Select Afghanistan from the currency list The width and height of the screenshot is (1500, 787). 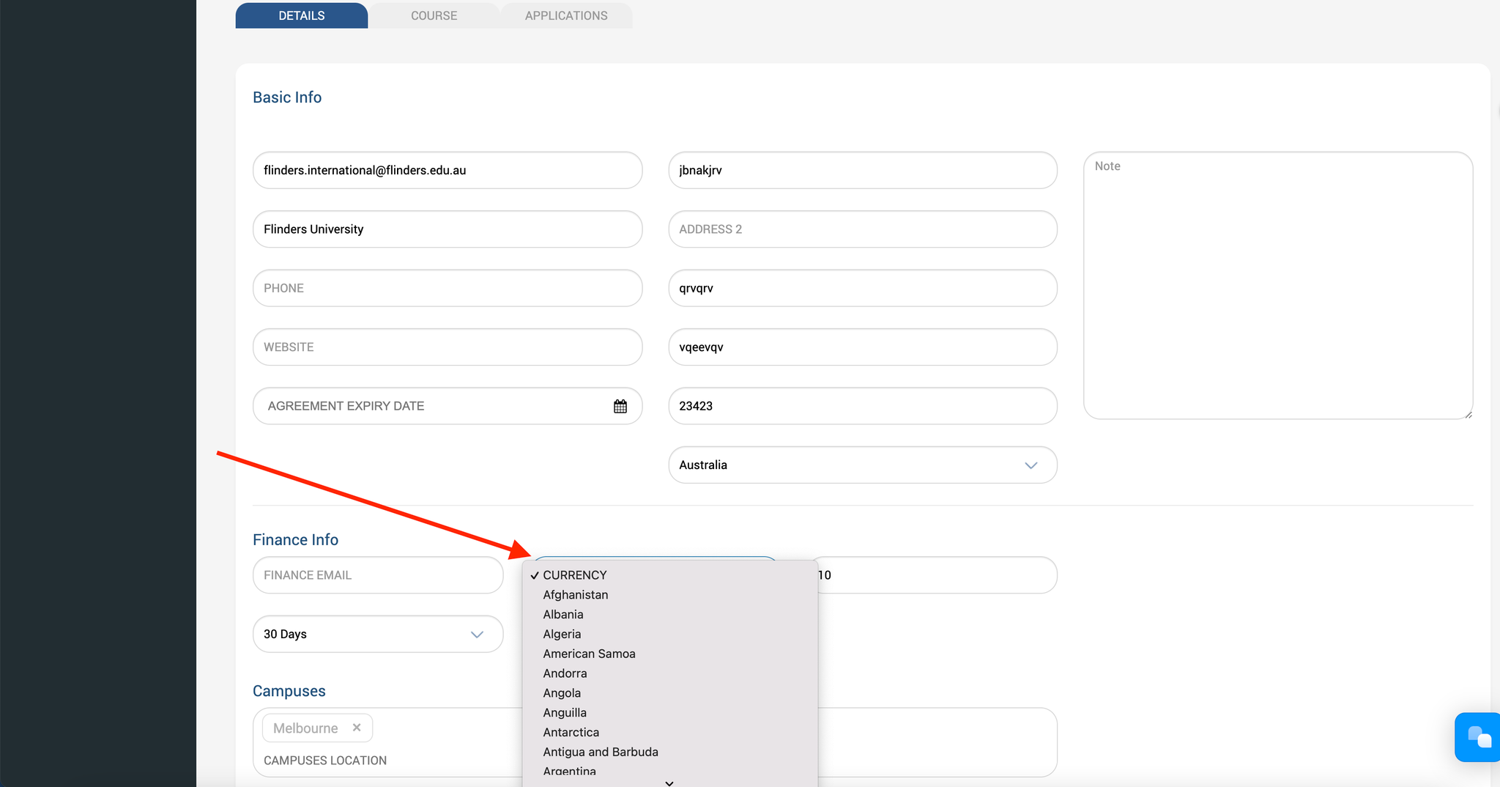575,595
